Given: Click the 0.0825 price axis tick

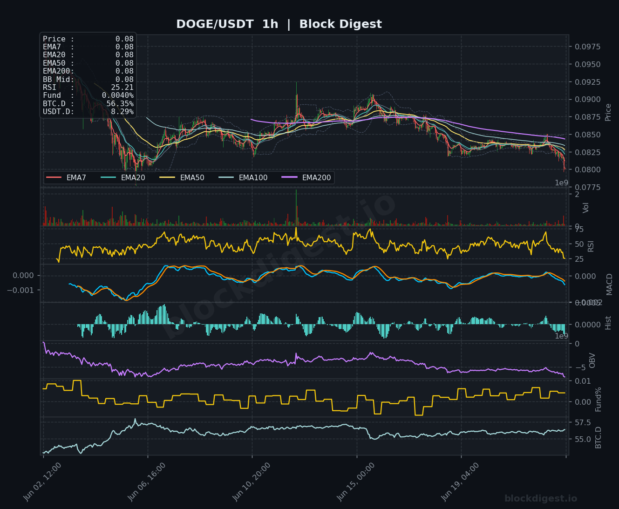Looking at the screenshot, I should point(587,152).
